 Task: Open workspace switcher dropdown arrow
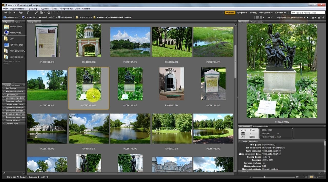tap(285, 13)
